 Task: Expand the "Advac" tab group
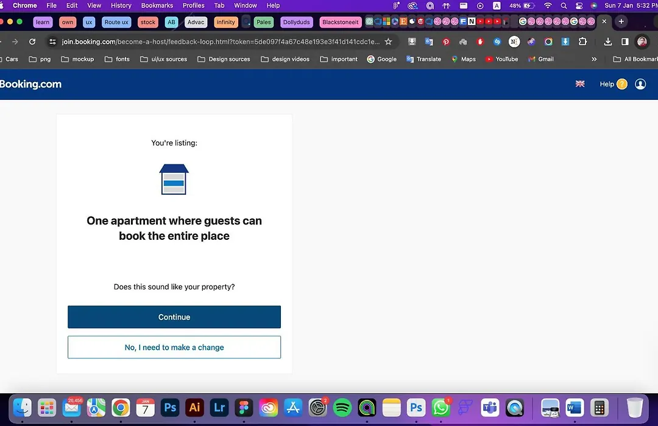[x=196, y=23]
